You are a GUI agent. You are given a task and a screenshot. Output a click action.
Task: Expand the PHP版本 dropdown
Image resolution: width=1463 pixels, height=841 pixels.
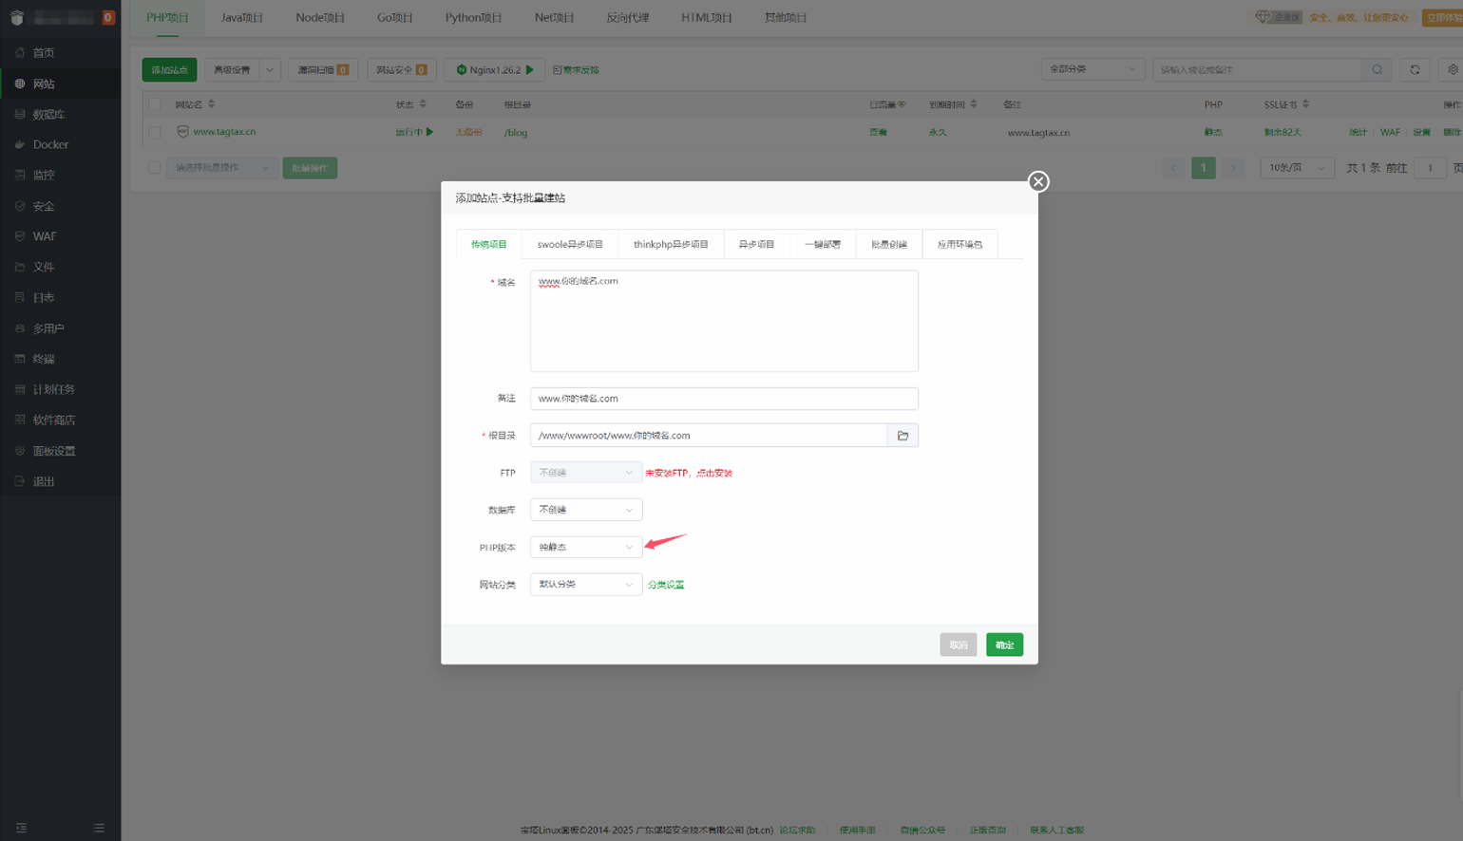tap(585, 547)
